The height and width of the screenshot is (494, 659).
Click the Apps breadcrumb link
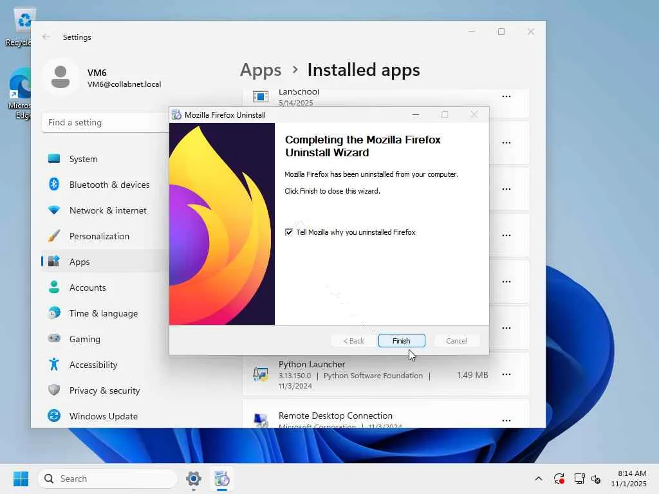pyautogui.click(x=261, y=70)
